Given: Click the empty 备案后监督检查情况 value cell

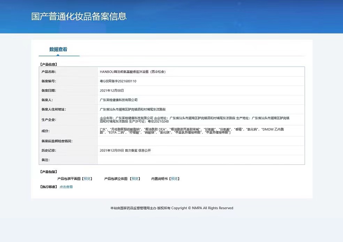Looking at the screenshot, I should pyautogui.click(x=200, y=141).
